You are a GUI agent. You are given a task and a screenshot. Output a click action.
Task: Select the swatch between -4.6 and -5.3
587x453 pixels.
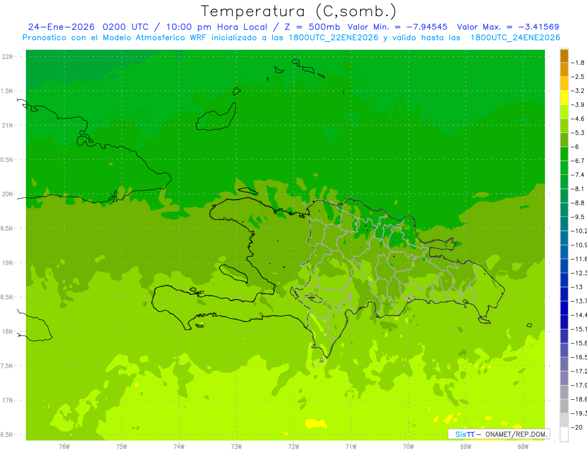[564, 126]
